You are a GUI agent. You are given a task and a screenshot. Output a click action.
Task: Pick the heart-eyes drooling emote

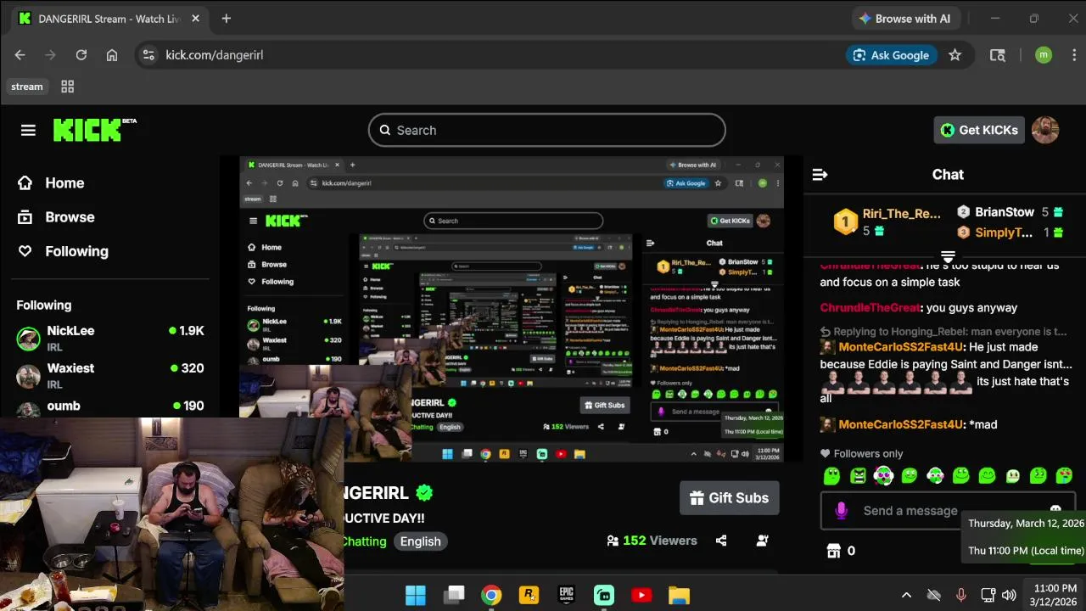point(1063,476)
